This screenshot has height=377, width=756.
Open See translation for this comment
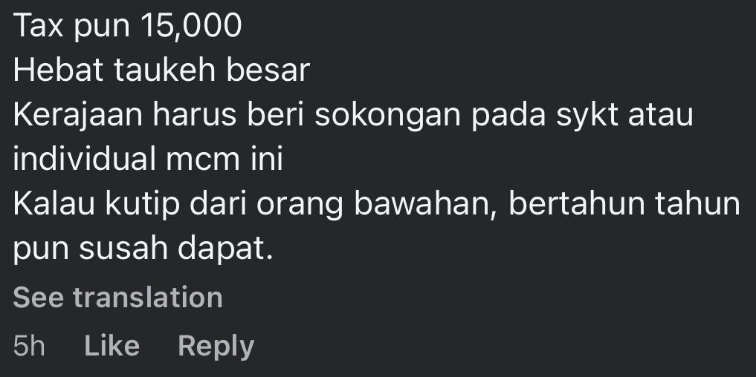point(117,297)
